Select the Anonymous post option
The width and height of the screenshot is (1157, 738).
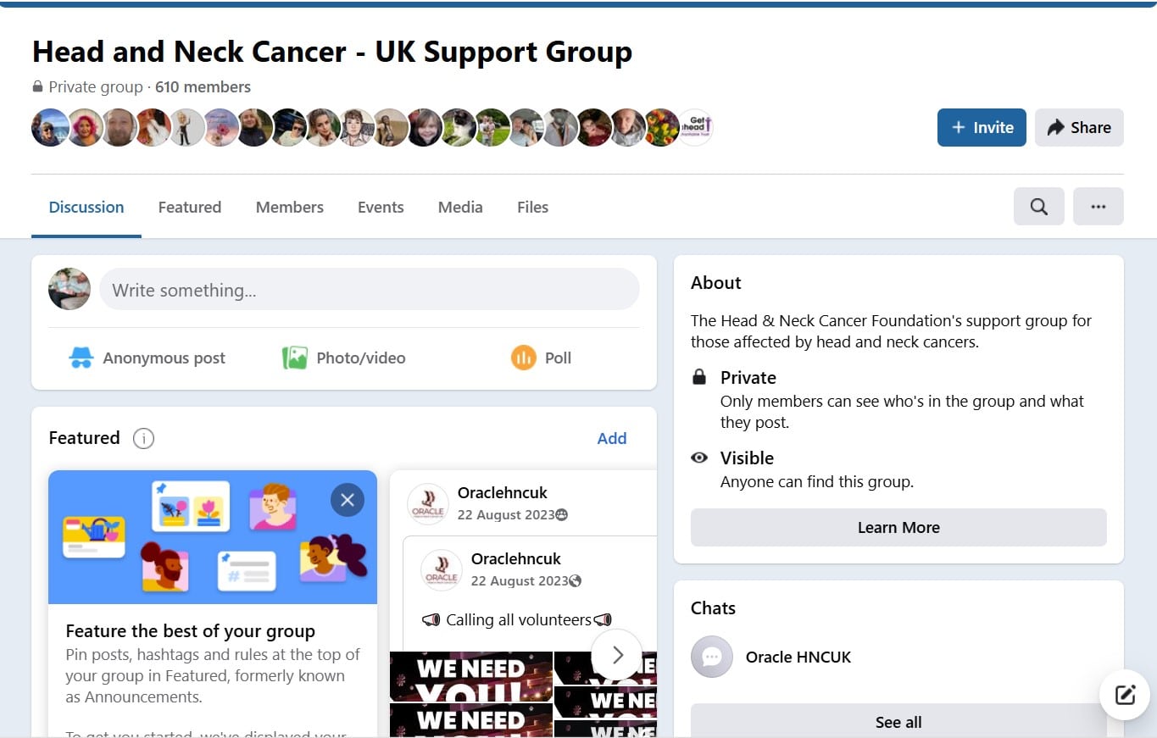[147, 358]
